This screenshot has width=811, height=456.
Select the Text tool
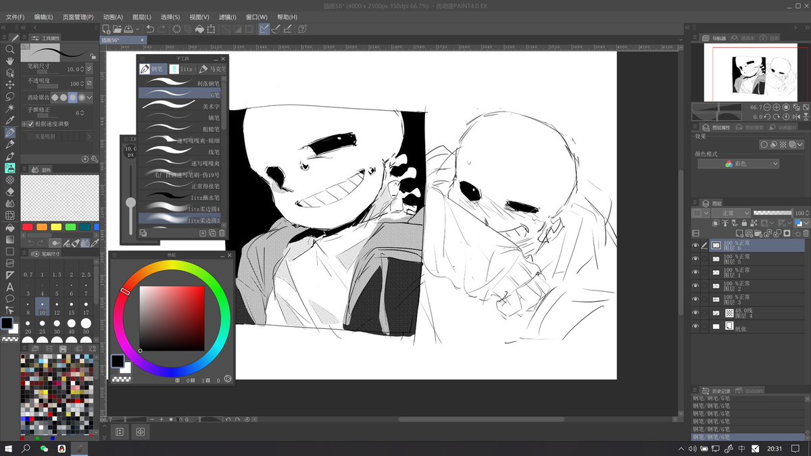tap(9, 287)
